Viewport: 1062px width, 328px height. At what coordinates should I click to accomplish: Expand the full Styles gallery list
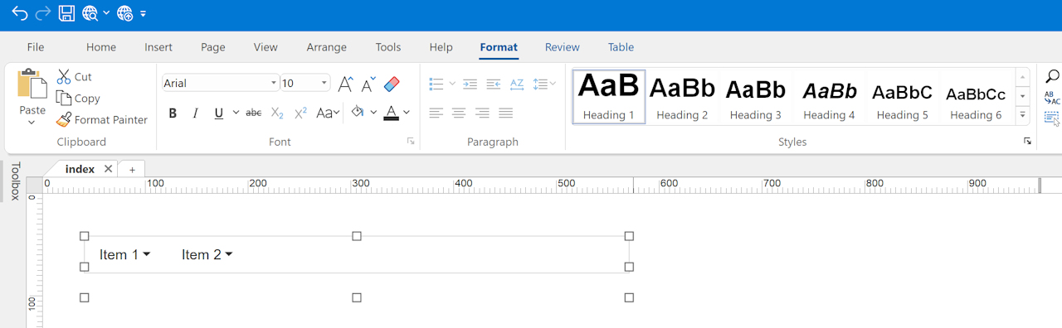(x=1023, y=115)
